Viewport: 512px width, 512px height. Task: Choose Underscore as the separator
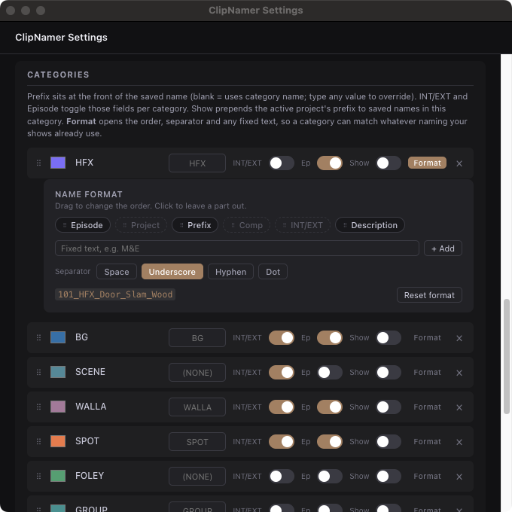(172, 272)
